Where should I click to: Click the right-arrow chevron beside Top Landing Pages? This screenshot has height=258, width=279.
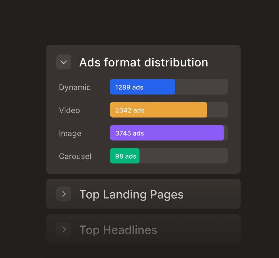tap(64, 194)
